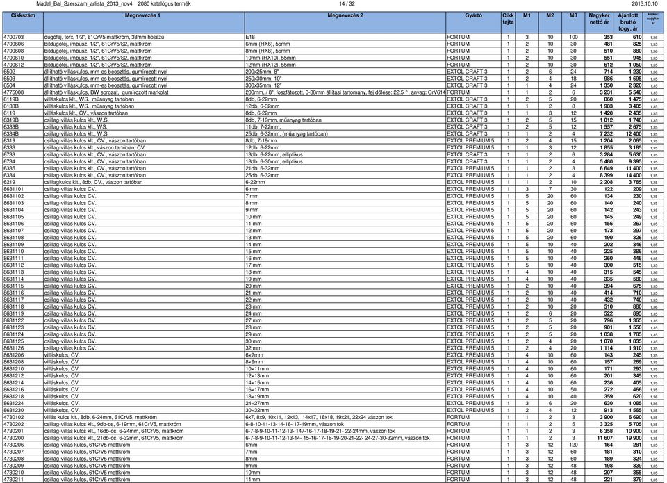Select article number "8631230"
Image resolution: width=667 pixels, height=483 pixels.
[14, 410]
